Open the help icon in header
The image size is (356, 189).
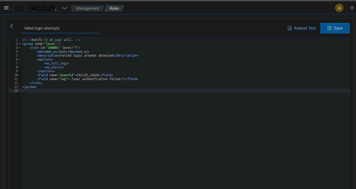(x=352, y=8)
